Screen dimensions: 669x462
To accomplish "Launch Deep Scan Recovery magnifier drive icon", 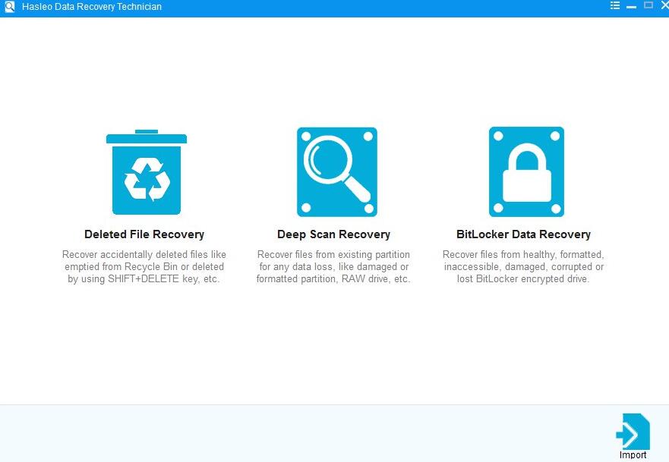I will point(337,172).
